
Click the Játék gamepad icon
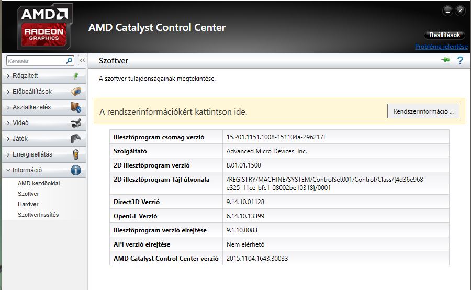[x=76, y=139]
